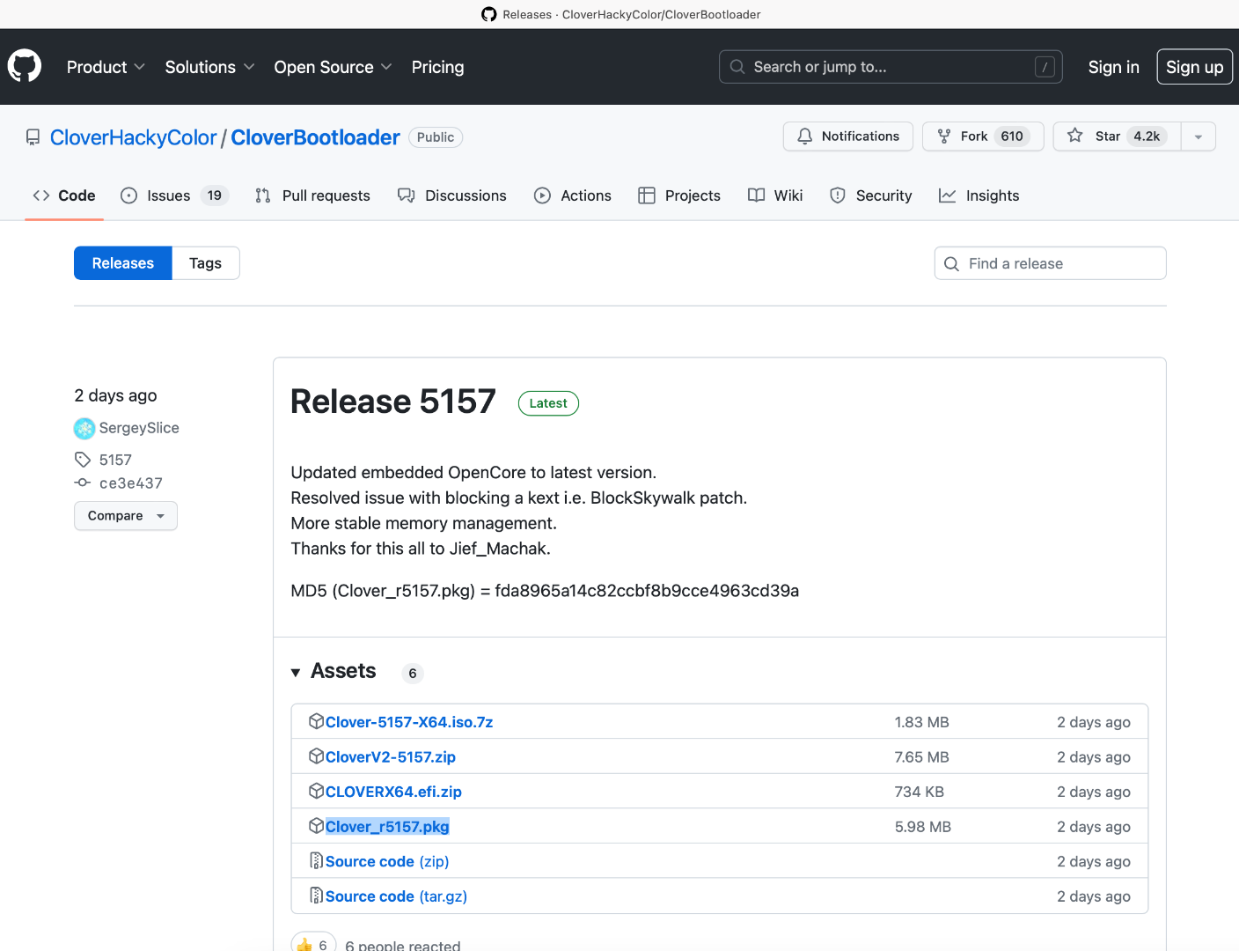Click the commit icon beside ce3e437
This screenshot has height=951, width=1239.
(x=83, y=483)
